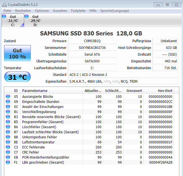Select the CRC Fehler parameter name
The width and height of the screenshot is (183, 176).
(31, 152)
